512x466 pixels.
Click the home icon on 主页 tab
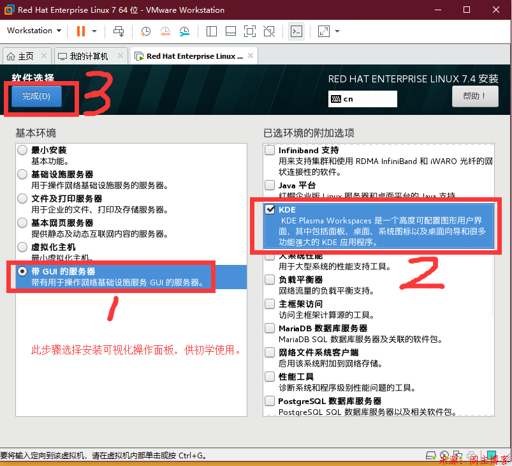pyautogui.click(x=11, y=57)
